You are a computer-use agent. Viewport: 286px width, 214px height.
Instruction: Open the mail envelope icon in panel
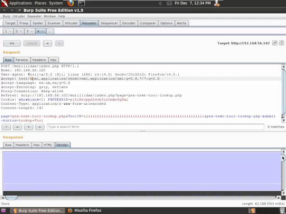[x=169, y=3]
